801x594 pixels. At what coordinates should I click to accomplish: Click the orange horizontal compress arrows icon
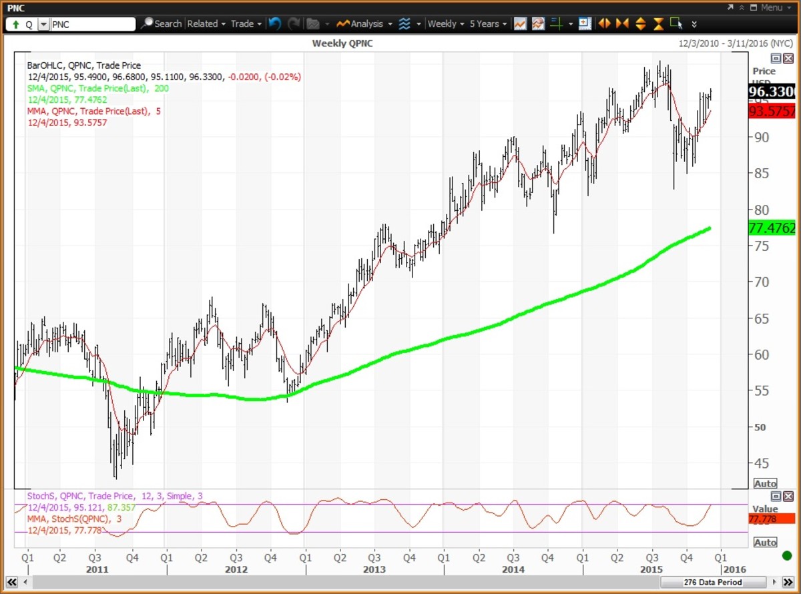[622, 23]
